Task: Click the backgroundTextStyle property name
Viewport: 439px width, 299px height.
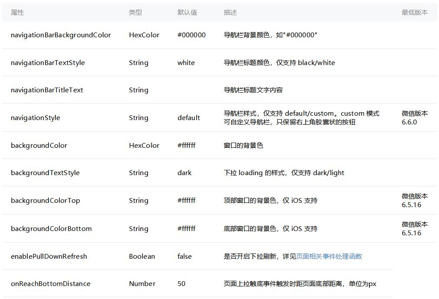Action: click(x=45, y=173)
